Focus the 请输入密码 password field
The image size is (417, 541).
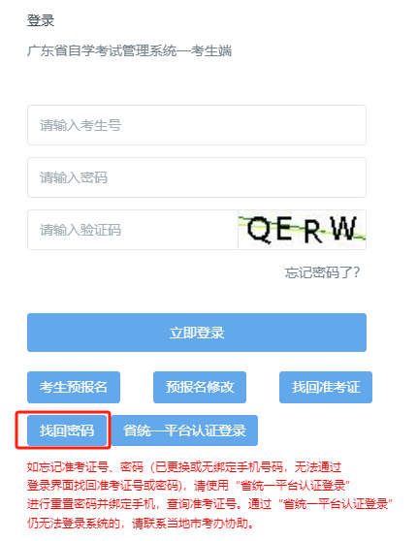click(197, 177)
